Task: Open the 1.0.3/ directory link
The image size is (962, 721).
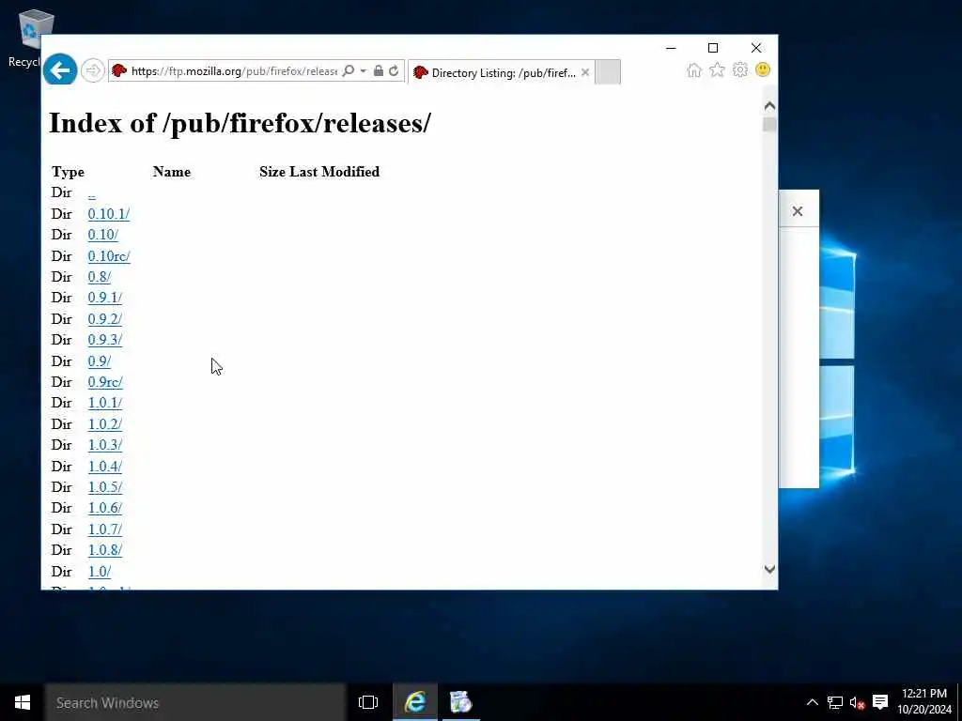Action: [x=105, y=445]
